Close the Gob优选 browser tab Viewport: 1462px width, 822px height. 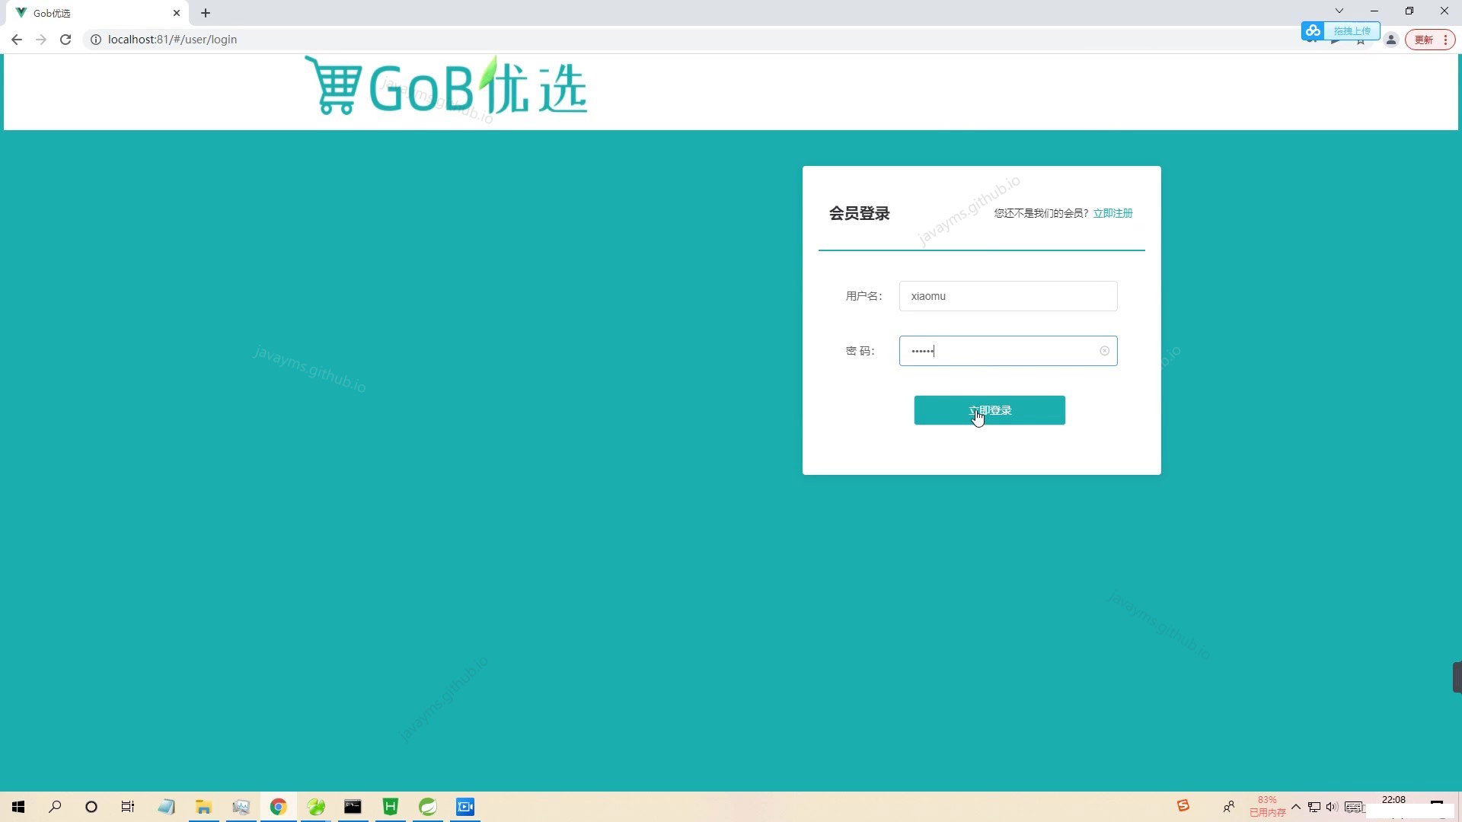click(177, 13)
